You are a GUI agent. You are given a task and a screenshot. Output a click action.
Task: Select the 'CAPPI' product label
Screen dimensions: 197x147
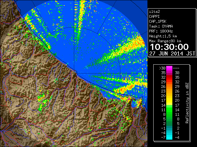coord(154,17)
